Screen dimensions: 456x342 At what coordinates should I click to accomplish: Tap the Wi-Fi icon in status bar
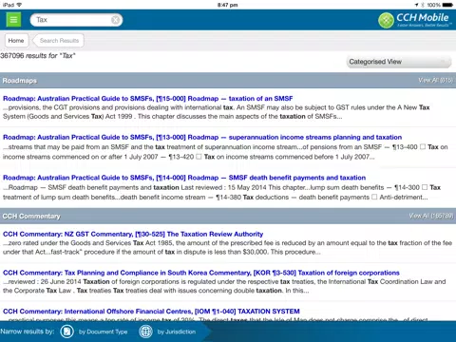[19, 5]
